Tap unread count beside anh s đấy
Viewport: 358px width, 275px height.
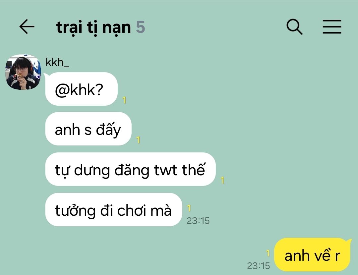[x=138, y=140]
